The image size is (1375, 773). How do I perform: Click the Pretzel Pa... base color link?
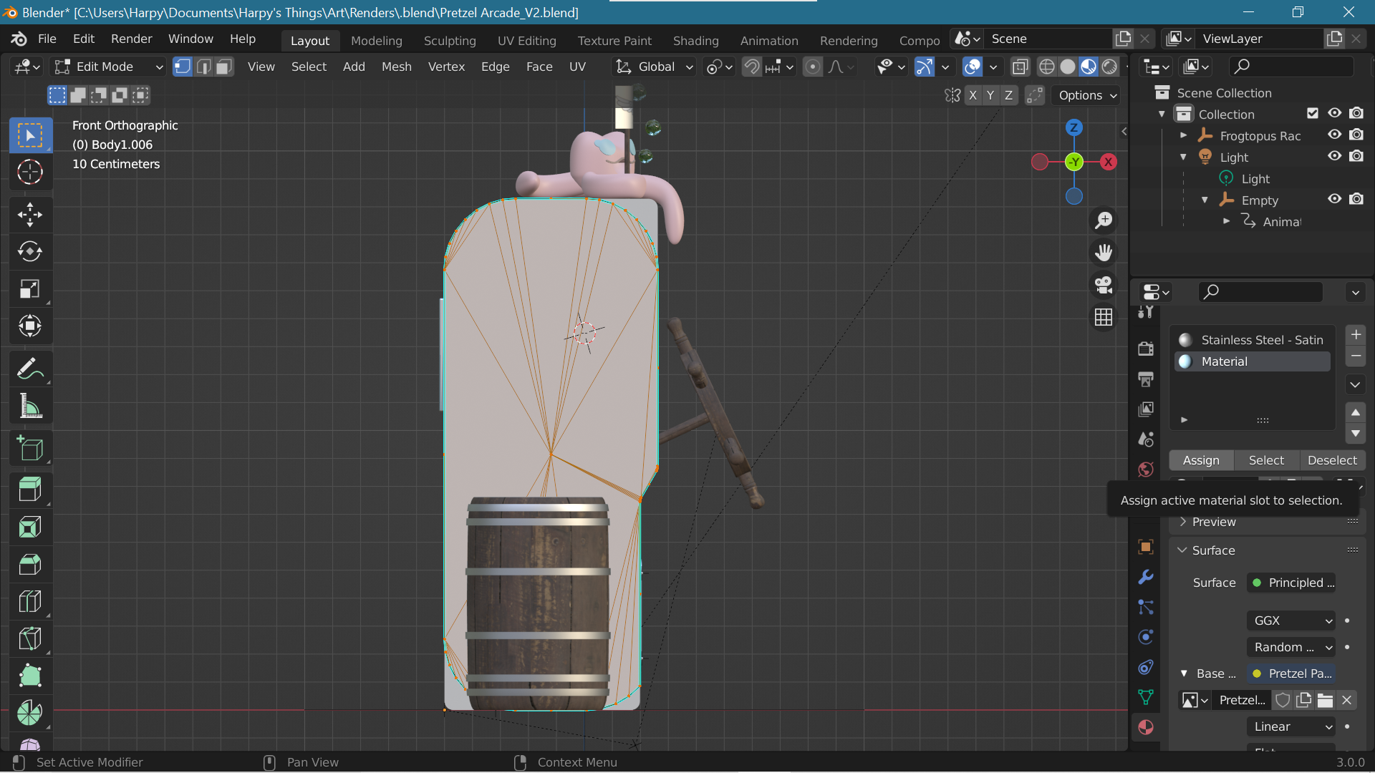[1291, 674]
